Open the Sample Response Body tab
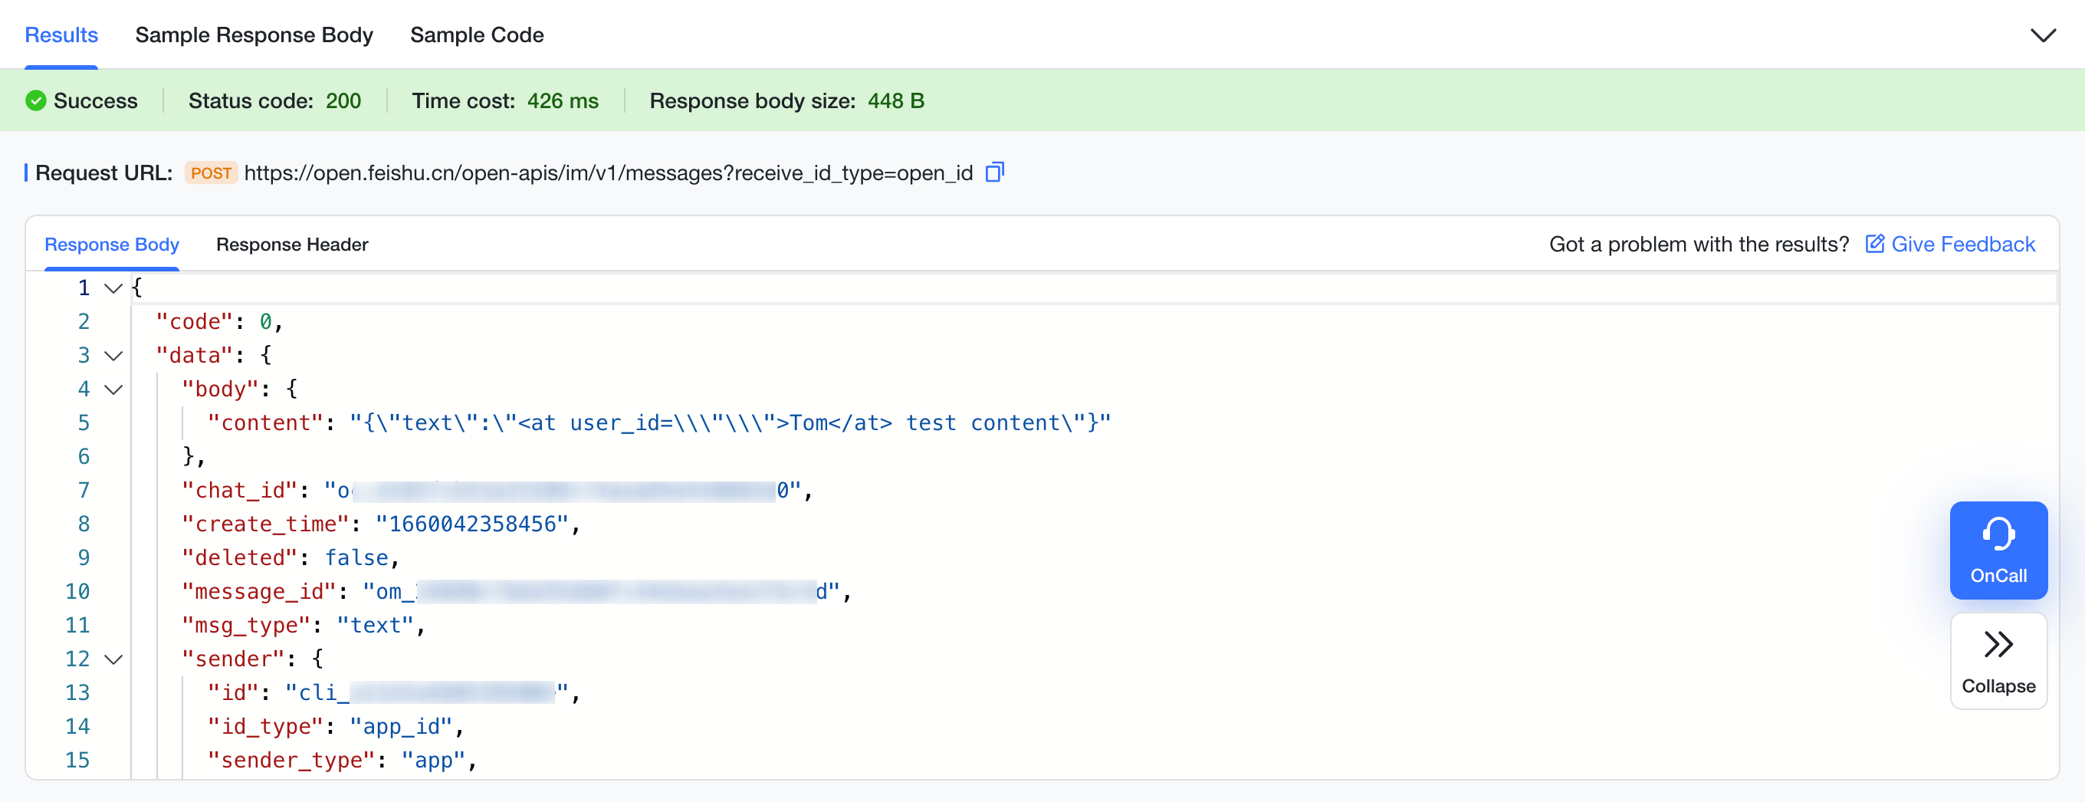 [253, 35]
